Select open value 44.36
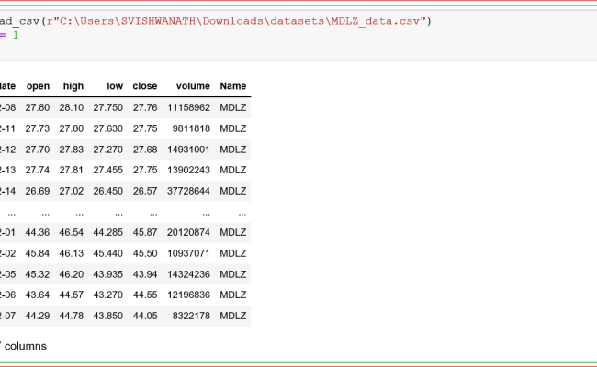597x367 pixels. 38,232
